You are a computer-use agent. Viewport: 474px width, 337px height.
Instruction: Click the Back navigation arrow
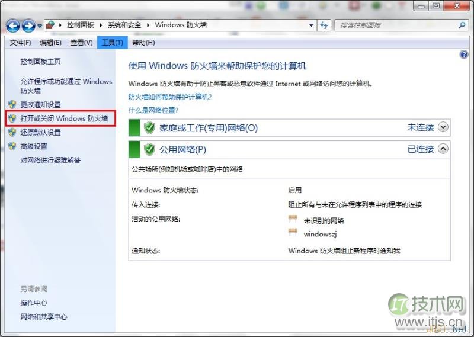[x=12, y=25]
